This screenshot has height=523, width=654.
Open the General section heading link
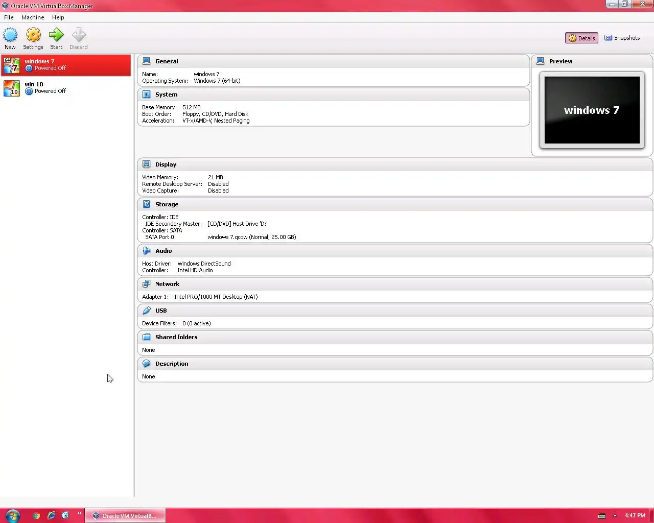167,61
